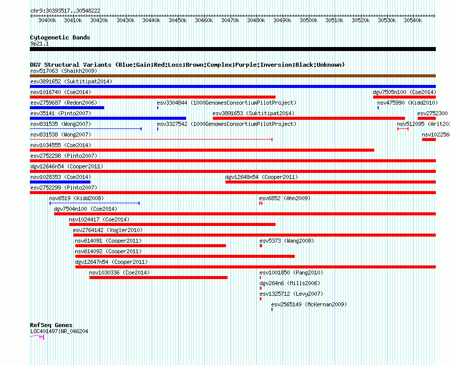Click the DGV Structural Variants track title
Screen dimensions: 450x365
pos(188,65)
